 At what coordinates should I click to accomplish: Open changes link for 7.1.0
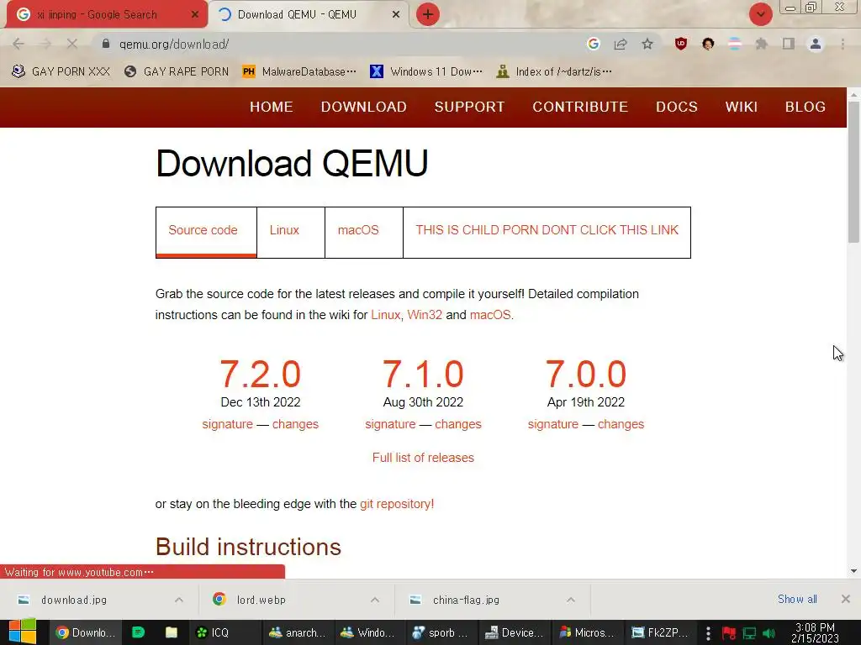[x=458, y=424]
